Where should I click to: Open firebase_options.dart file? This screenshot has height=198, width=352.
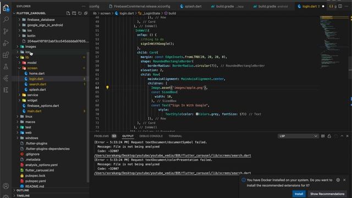tap(43, 106)
